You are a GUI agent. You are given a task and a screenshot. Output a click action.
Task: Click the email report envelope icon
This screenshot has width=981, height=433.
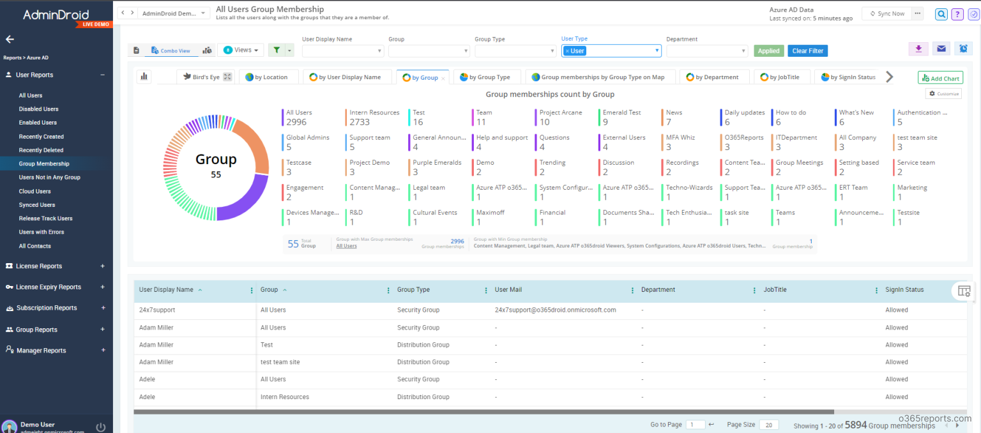coord(941,49)
